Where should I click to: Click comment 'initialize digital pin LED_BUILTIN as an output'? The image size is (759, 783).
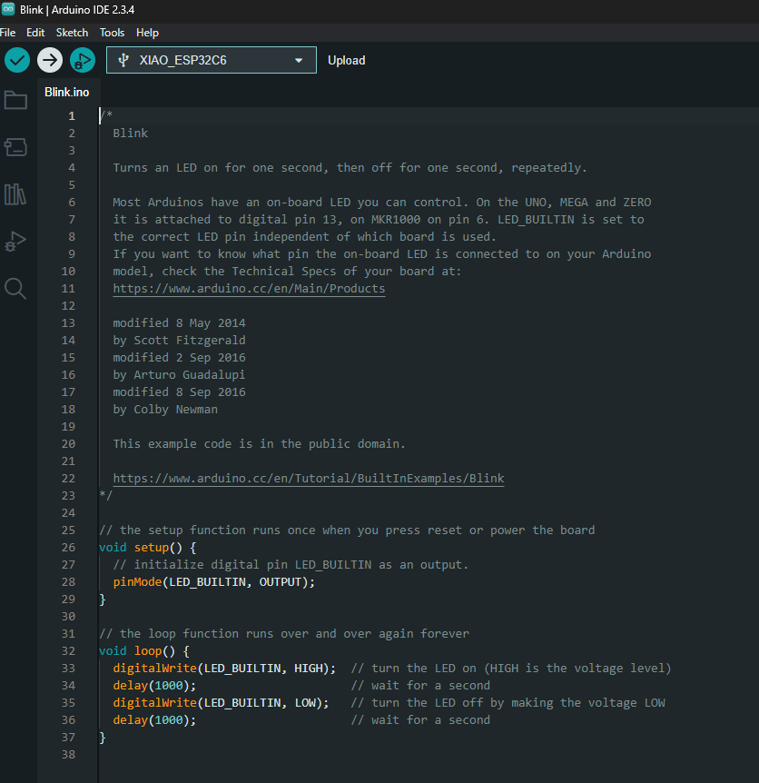(291, 564)
